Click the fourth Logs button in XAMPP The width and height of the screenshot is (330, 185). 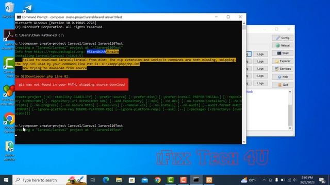coord(260,76)
